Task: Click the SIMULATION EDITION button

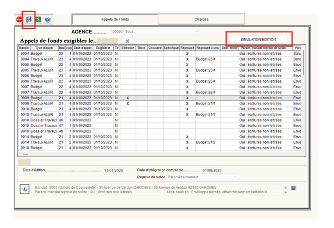Action: coord(258,39)
